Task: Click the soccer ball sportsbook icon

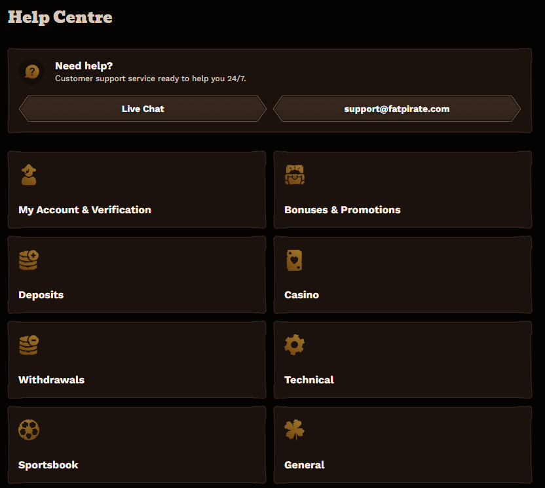Action: tap(29, 430)
